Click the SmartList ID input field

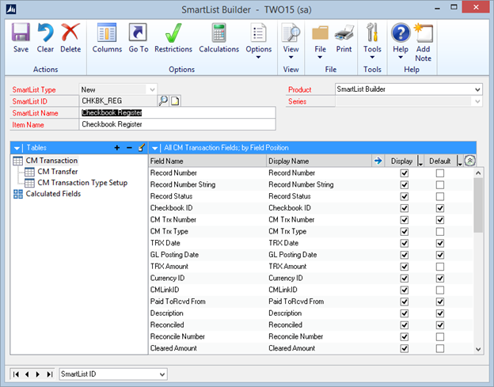(118, 101)
